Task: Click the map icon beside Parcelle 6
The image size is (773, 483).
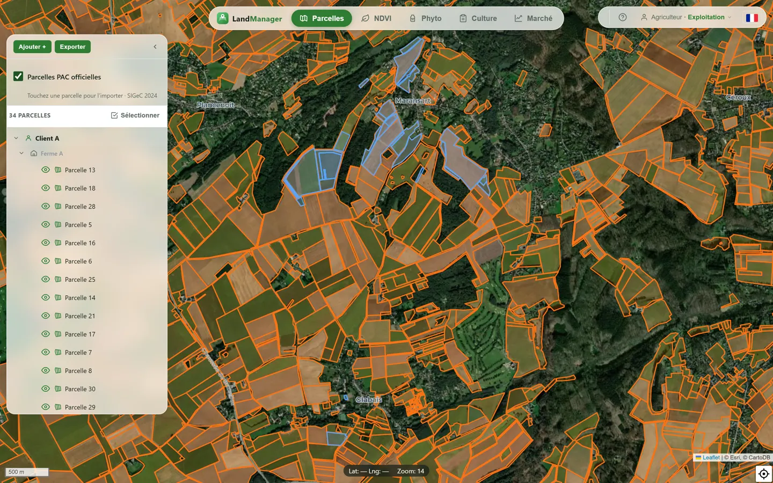Action: coord(58,261)
